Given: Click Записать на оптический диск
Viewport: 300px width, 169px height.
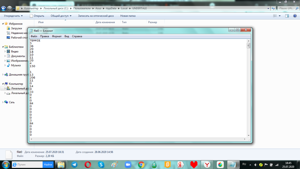Looking at the screenshot, I should (96, 16).
